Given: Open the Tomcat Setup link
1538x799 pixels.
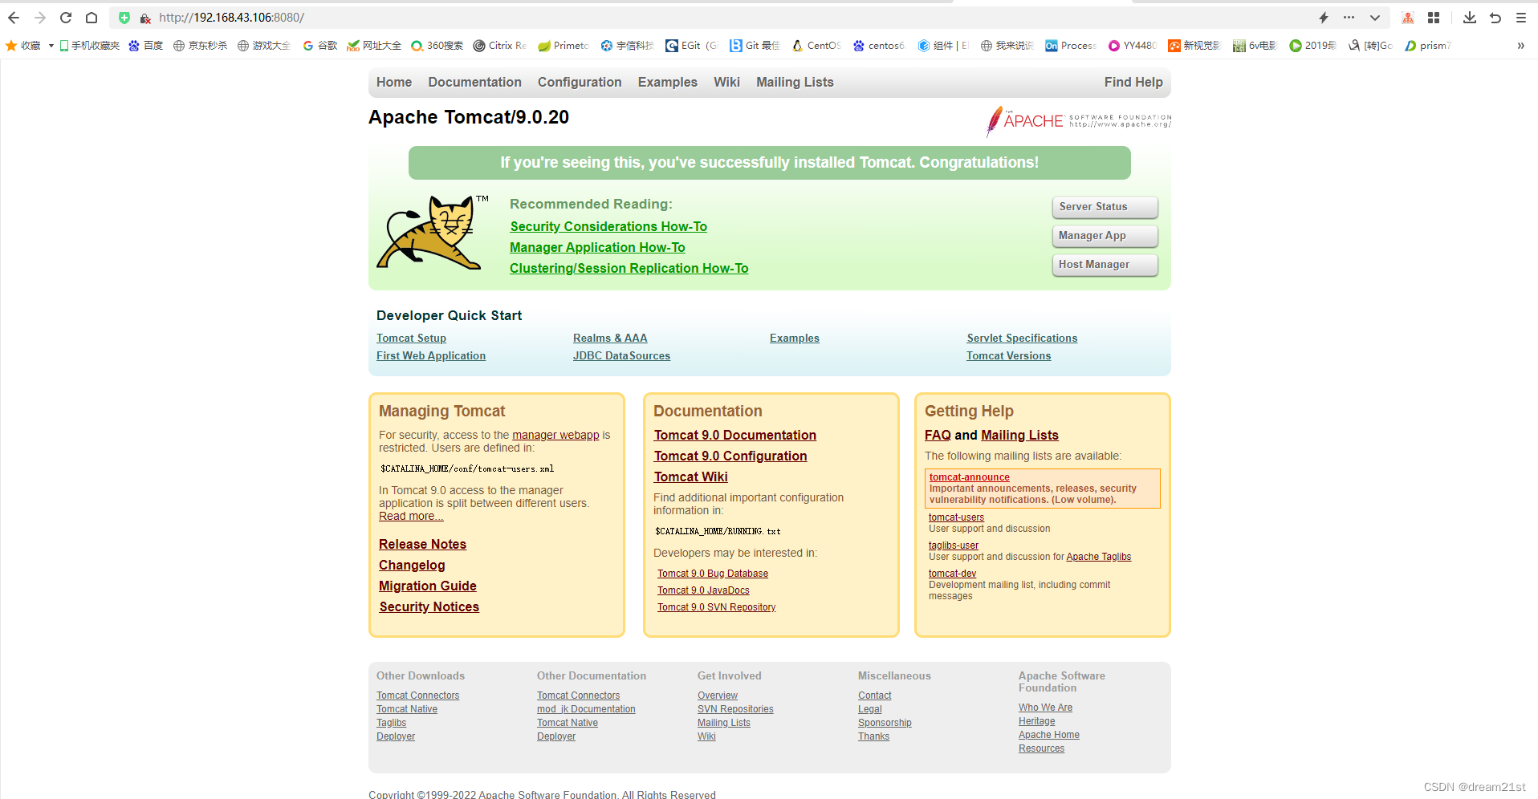Looking at the screenshot, I should tap(411, 338).
